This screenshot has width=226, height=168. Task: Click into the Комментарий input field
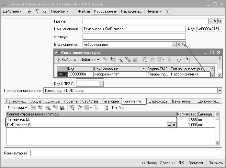(126, 153)
